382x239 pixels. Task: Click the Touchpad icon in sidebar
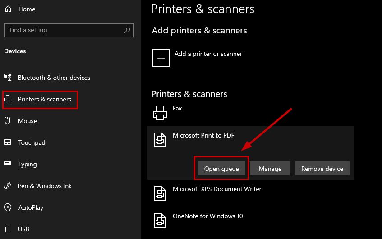8,142
